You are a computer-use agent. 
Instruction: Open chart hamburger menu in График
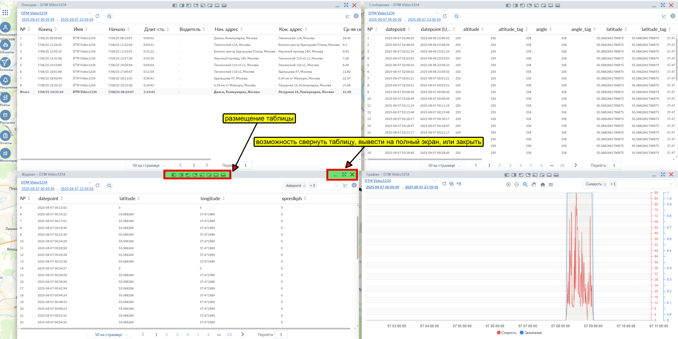[x=551, y=184]
